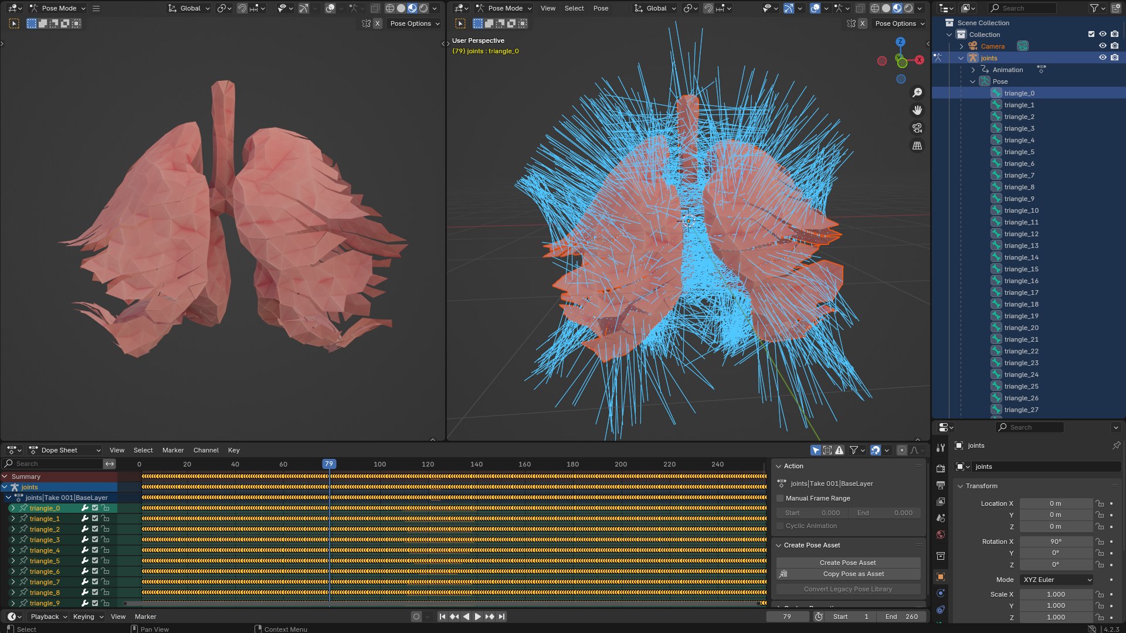Screen dimensions: 1126x633
Task: Select triangle_12 bone in outliner
Action: pos(1021,234)
